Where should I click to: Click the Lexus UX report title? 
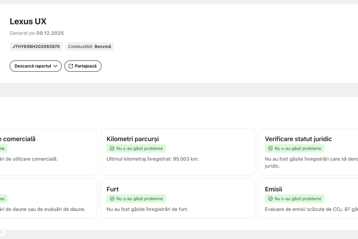(28, 21)
